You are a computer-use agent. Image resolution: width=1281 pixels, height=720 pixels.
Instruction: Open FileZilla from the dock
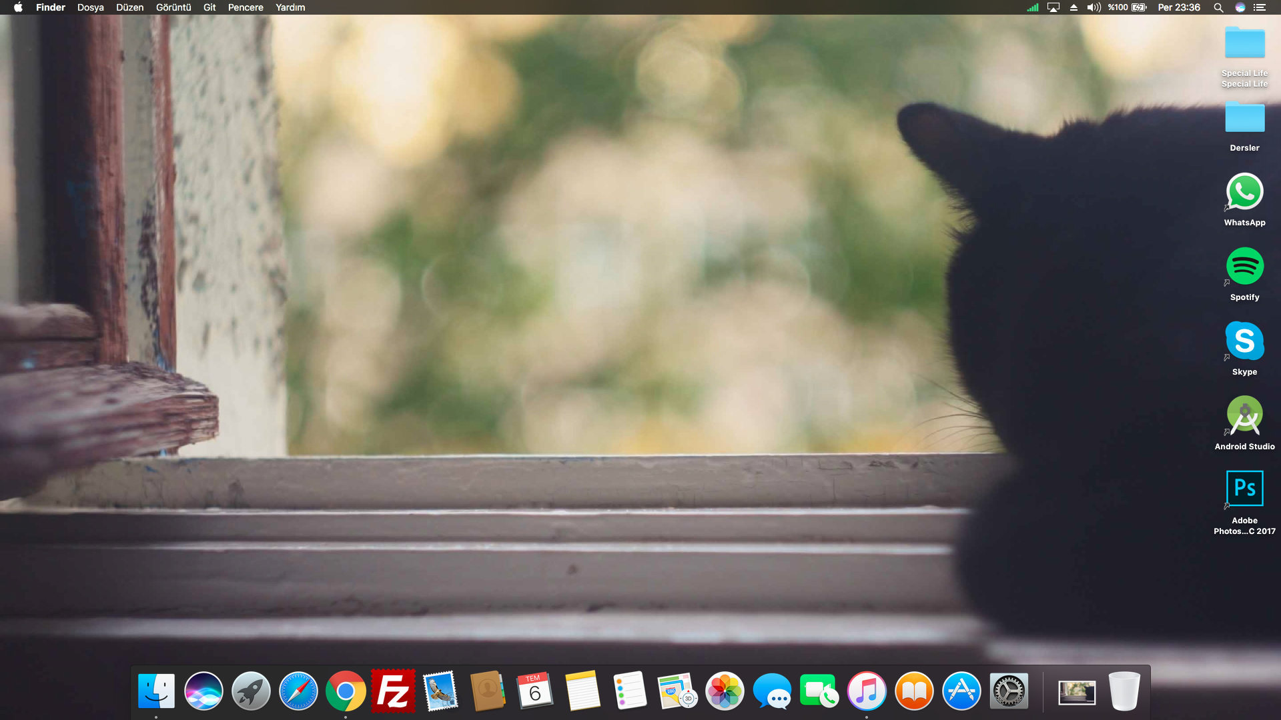(x=393, y=691)
